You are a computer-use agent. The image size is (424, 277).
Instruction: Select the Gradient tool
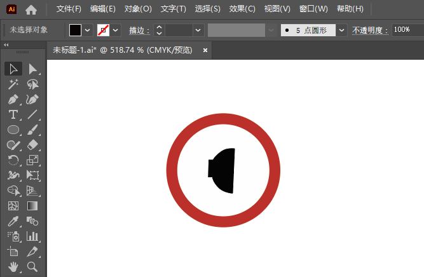coord(32,206)
